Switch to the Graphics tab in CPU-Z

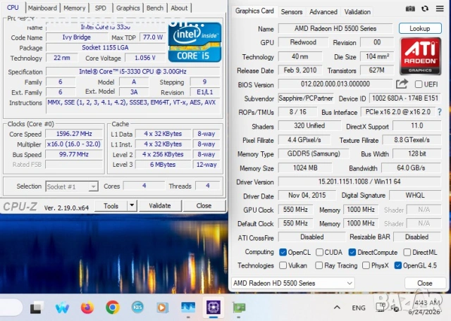128,8
